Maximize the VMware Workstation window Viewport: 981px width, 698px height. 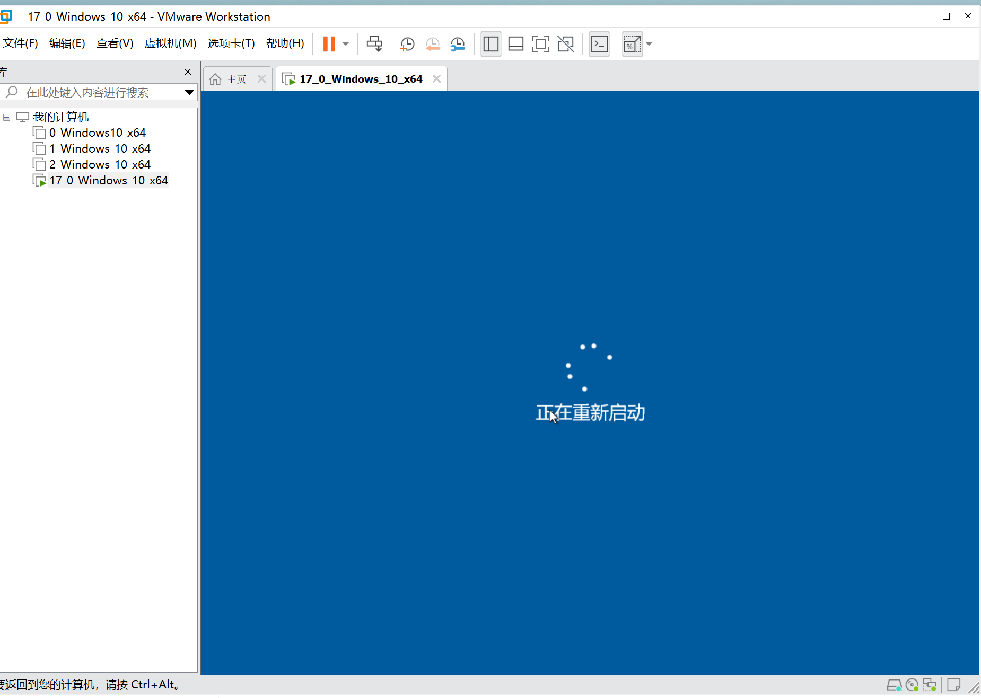pyautogui.click(x=946, y=16)
